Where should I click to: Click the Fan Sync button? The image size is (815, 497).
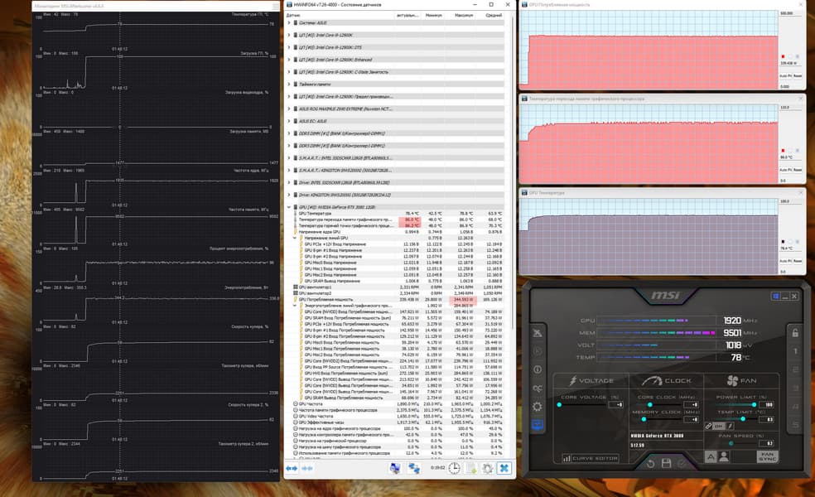tap(767, 456)
